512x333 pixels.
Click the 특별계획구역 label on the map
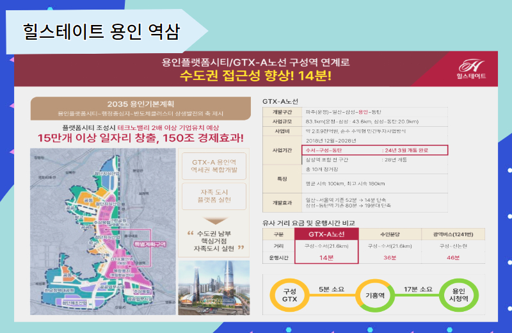[x=150, y=244]
